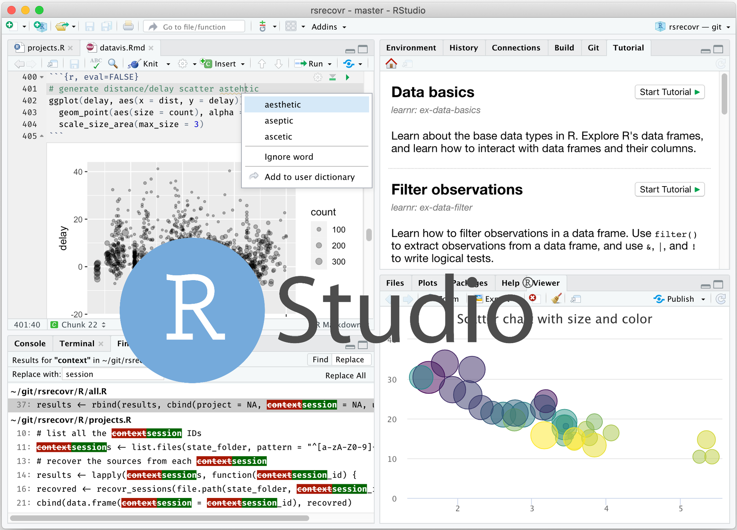The height and width of the screenshot is (530, 737).
Task: Switch to the Connections tab
Action: point(516,48)
